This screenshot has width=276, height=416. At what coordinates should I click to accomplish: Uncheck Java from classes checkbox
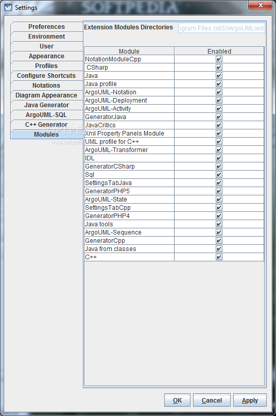pyautogui.click(x=219, y=248)
